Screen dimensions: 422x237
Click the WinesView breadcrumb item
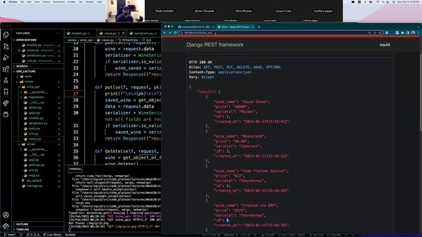pyautogui.click(x=128, y=40)
